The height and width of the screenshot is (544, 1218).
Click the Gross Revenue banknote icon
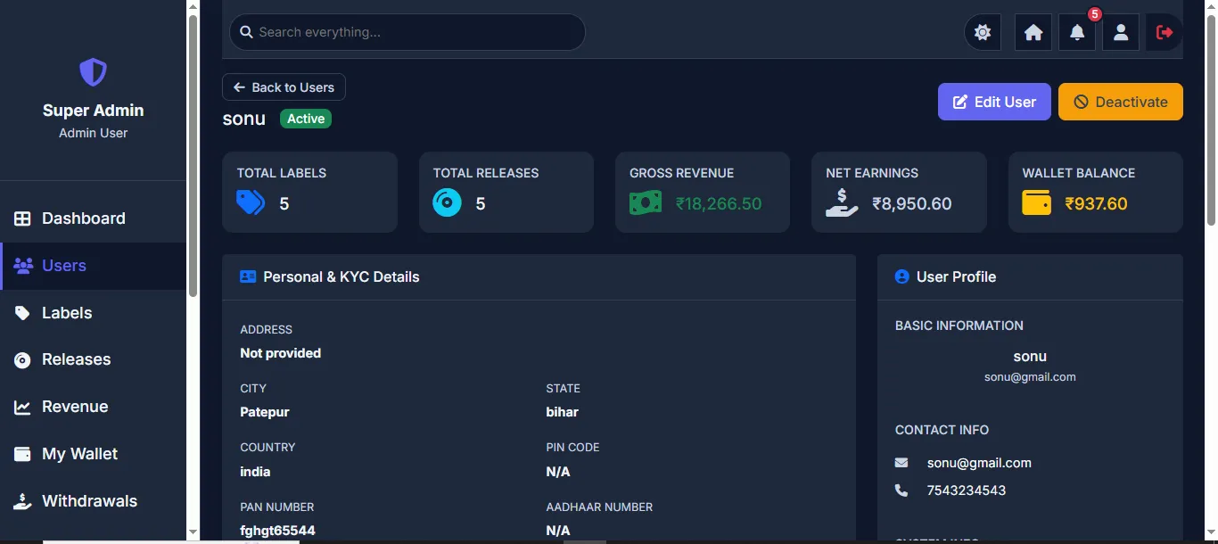(646, 202)
